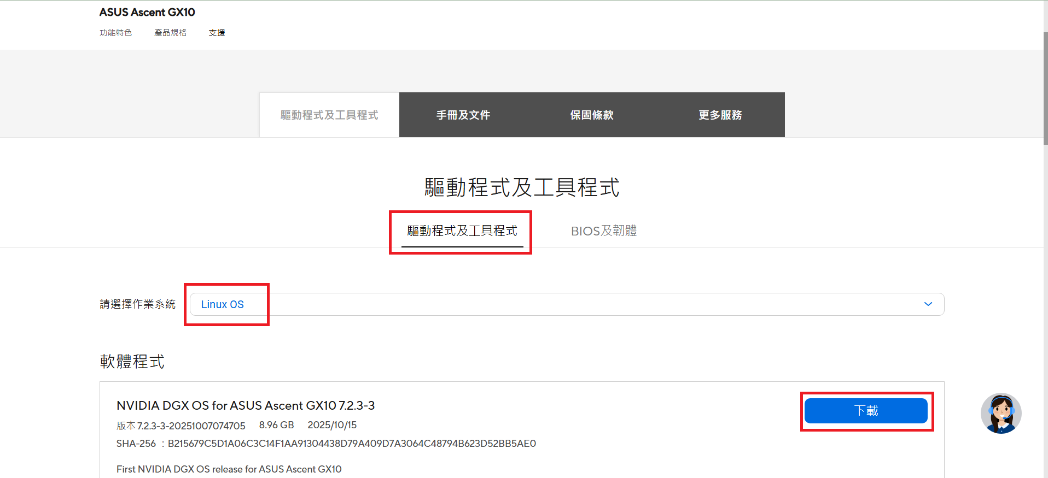Open the 更多服務 tab
The image size is (1048, 478).
[720, 115]
